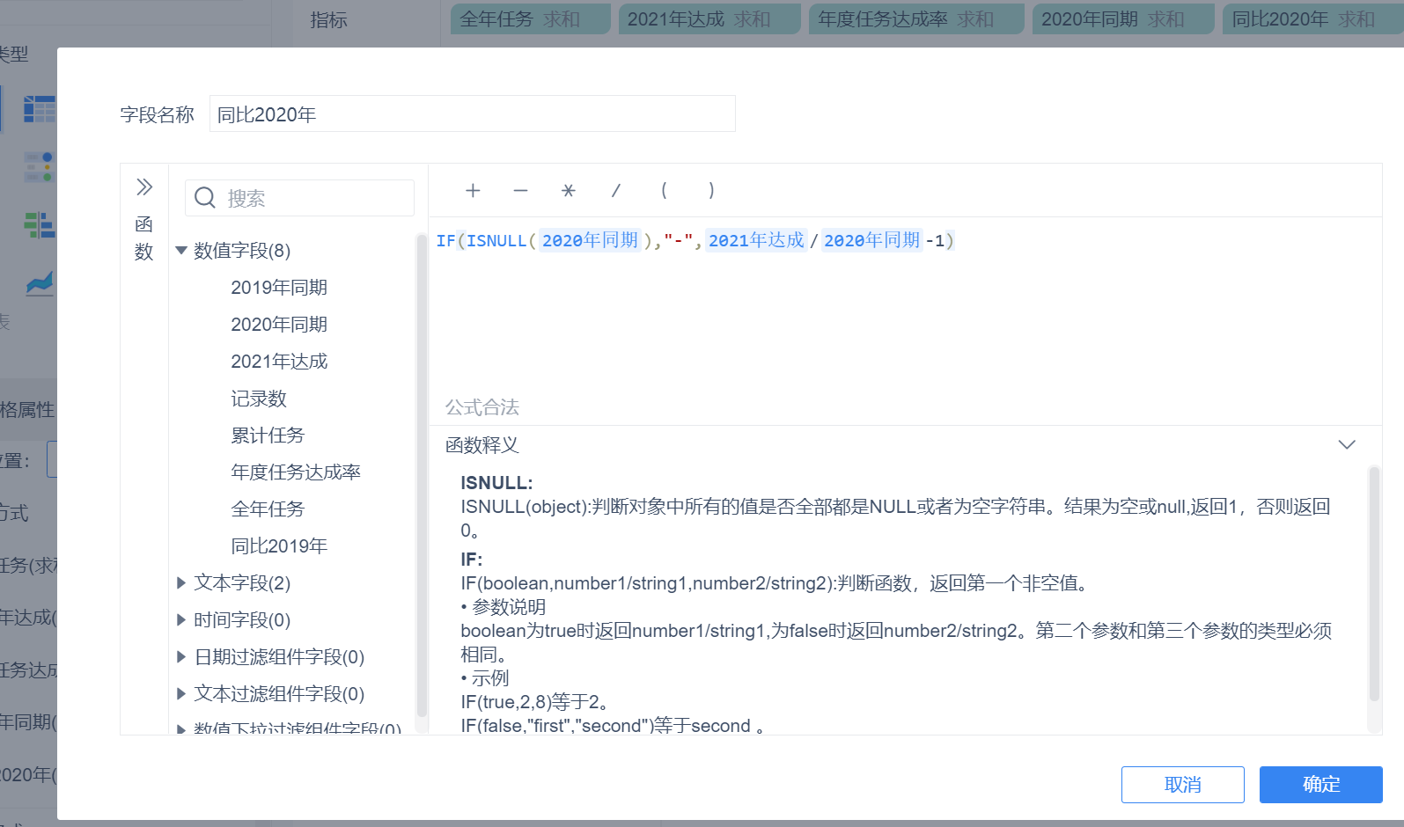Select the dotted list chart icon behind dialog
This screenshot has height=827, width=1404.
click(40, 167)
